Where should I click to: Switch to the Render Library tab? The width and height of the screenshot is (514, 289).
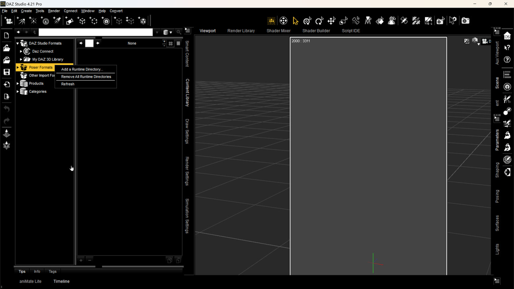click(241, 31)
